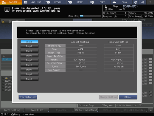Screen dimensions: 154x116
Task: Select Tray1 in the tray list
Action: point(29,42)
